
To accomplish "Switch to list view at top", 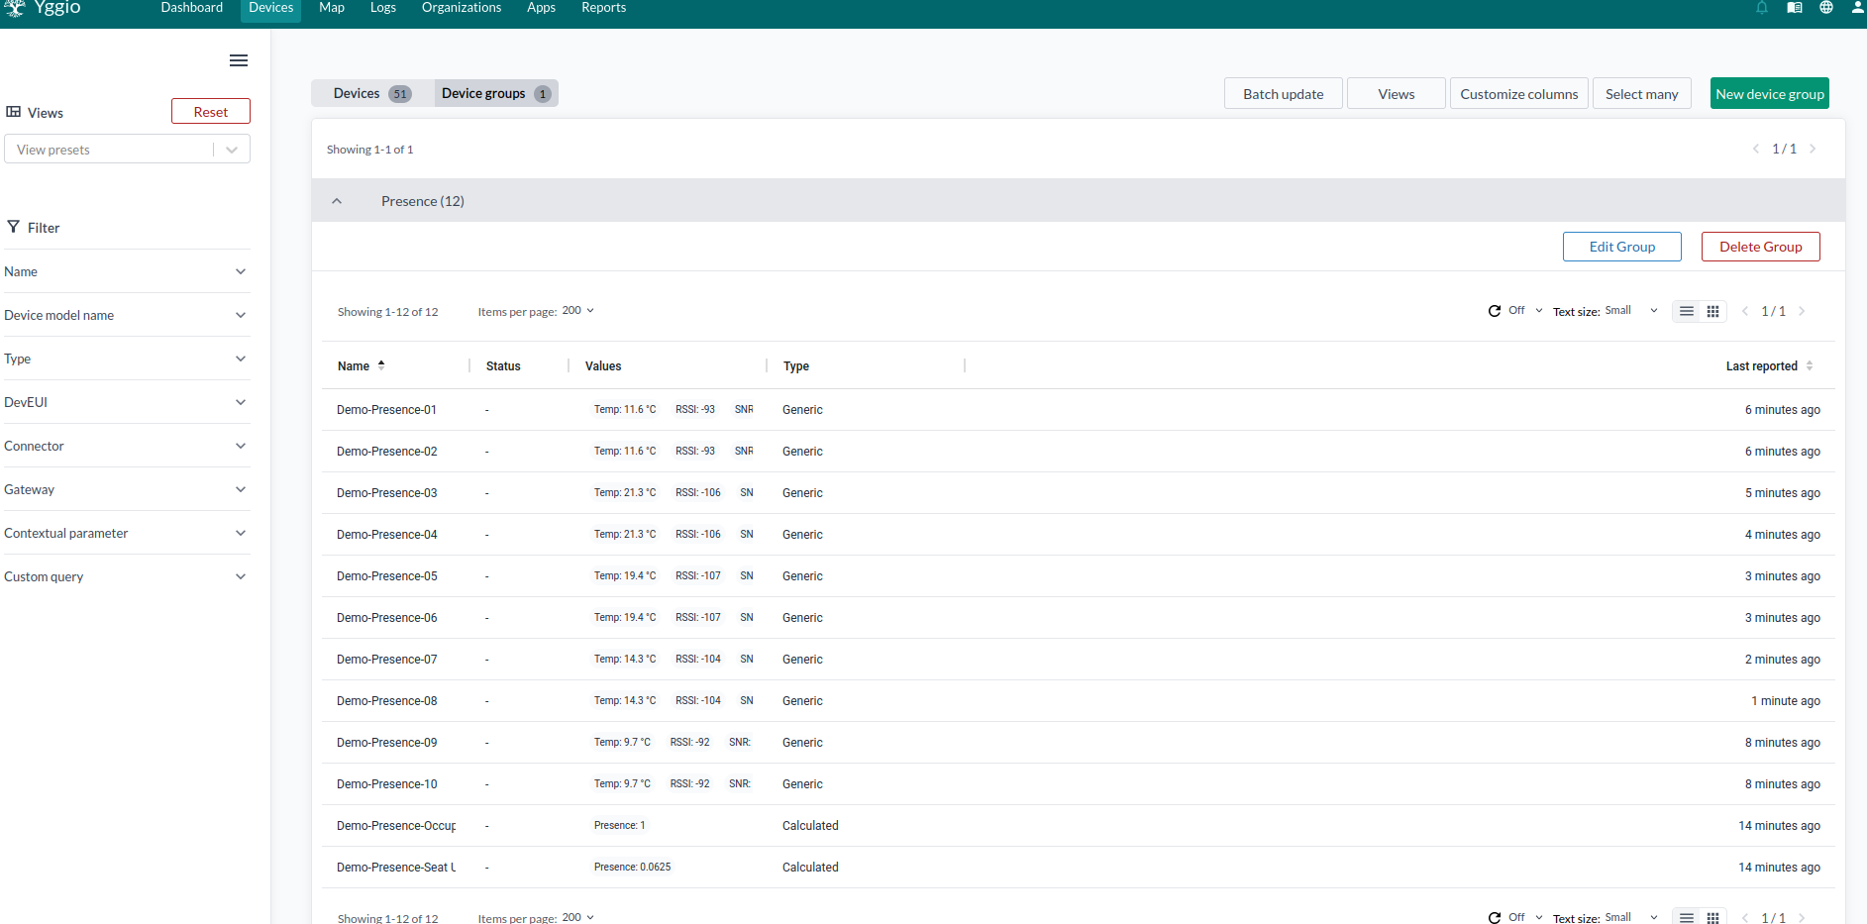I will (x=1687, y=311).
